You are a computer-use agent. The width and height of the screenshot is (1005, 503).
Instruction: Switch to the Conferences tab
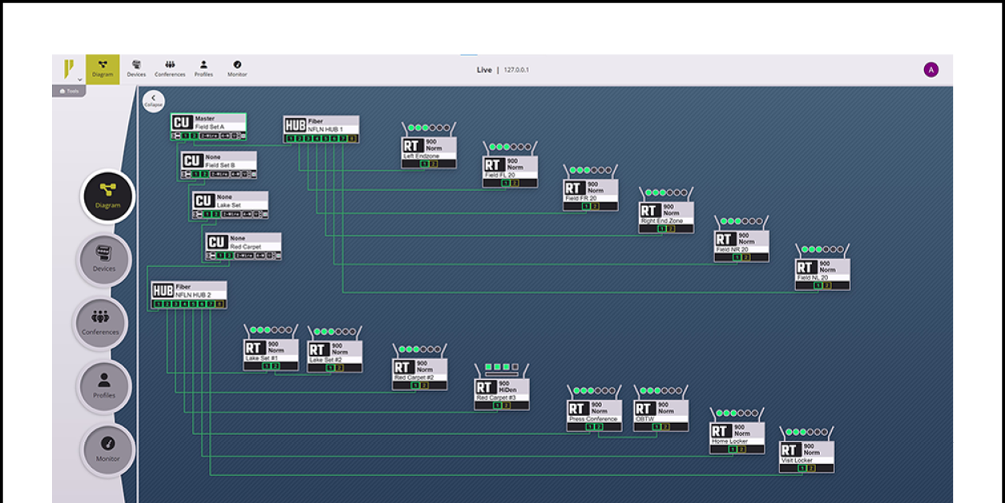point(170,69)
